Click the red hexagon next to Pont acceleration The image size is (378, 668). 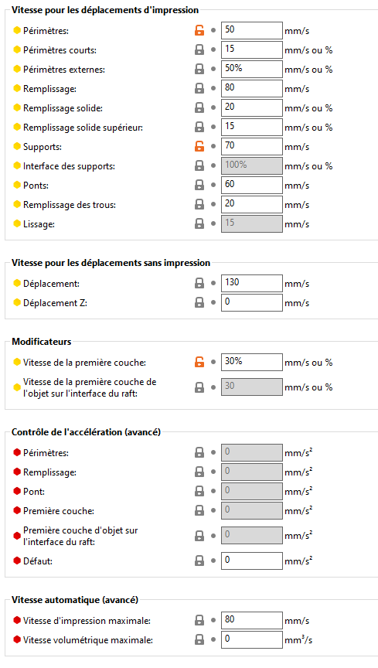click(x=17, y=491)
